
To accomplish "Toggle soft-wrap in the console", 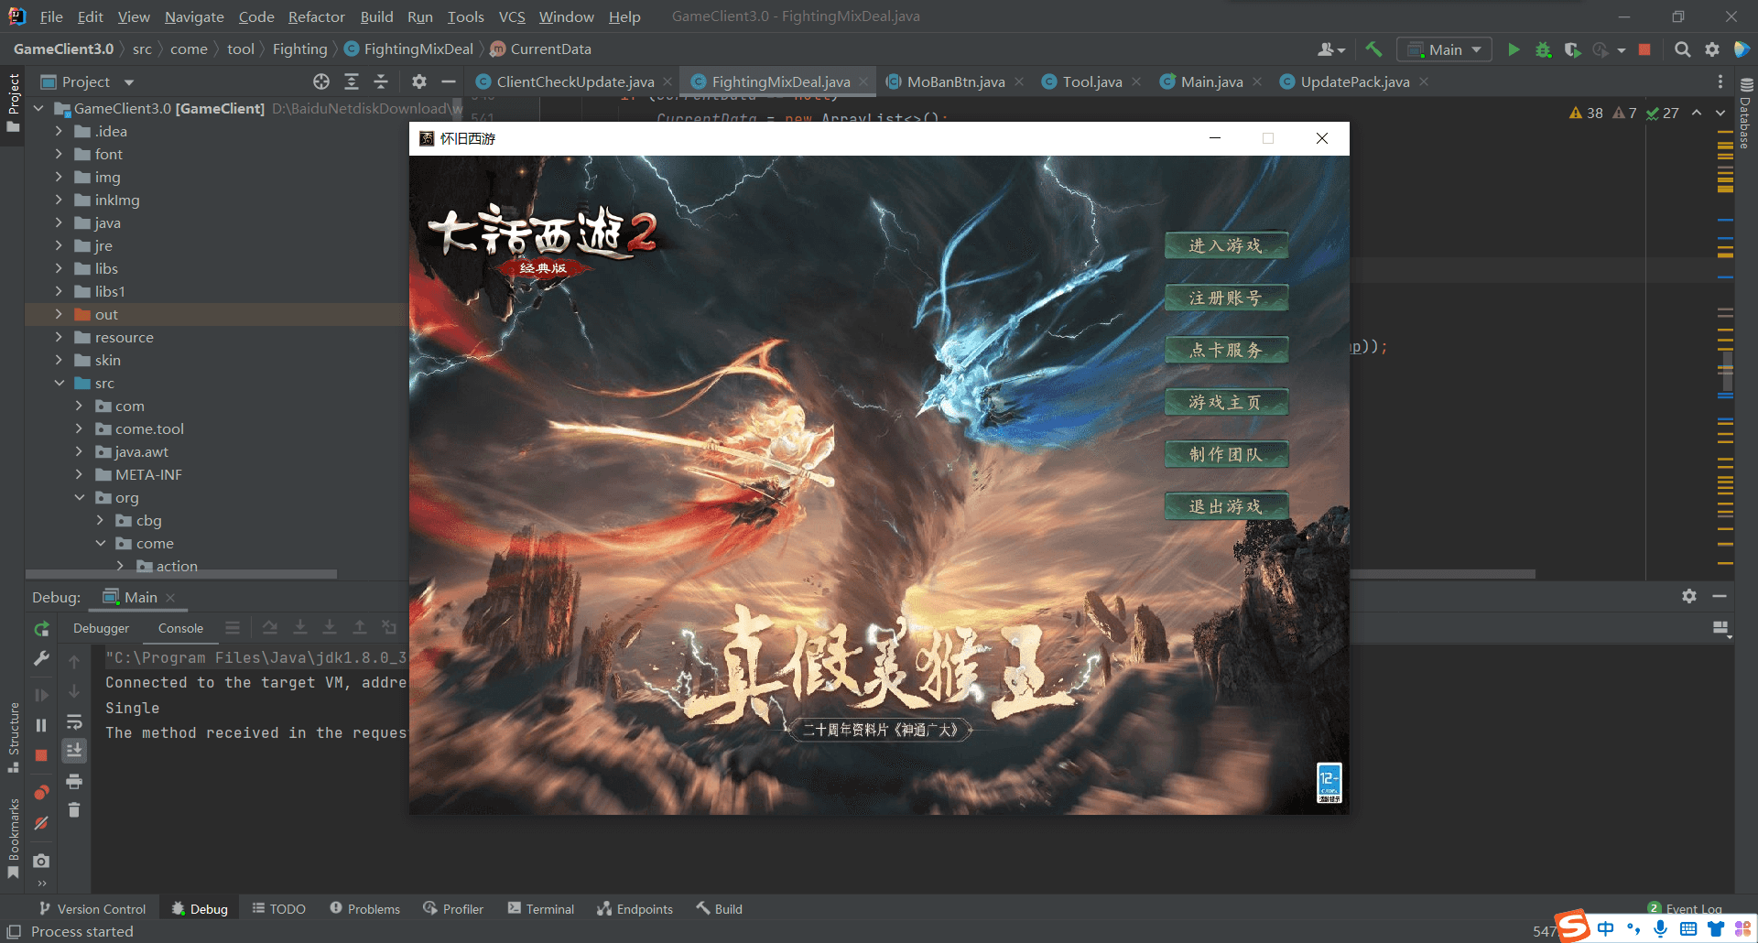I will (74, 721).
